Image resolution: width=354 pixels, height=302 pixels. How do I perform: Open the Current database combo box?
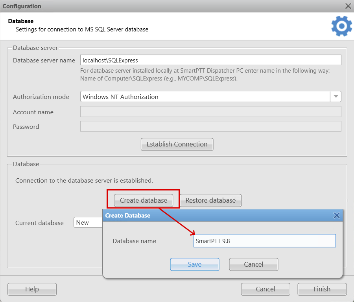[88, 222]
